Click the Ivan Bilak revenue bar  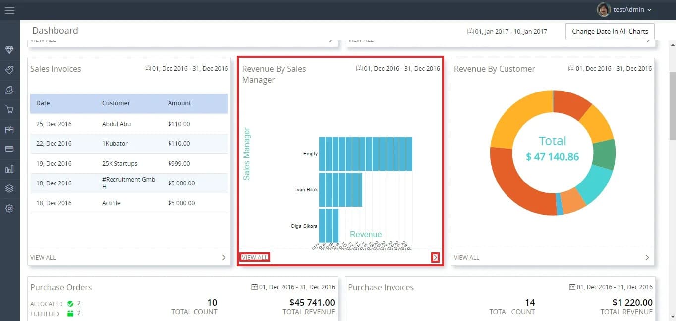(x=340, y=189)
